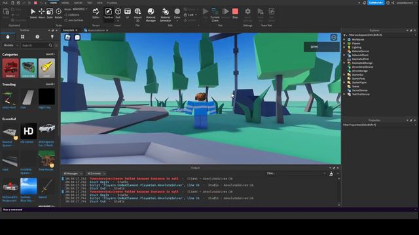Select SoundService in the Explorer tree

tap(359, 90)
